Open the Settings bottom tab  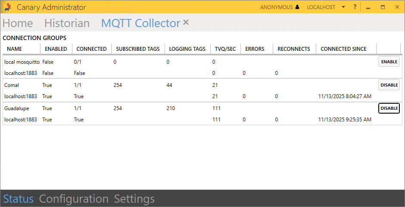coord(134,199)
